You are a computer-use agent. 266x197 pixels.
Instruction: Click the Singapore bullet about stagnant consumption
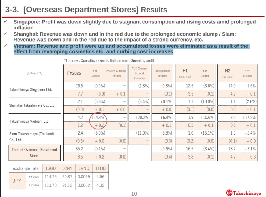click(134, 25)
